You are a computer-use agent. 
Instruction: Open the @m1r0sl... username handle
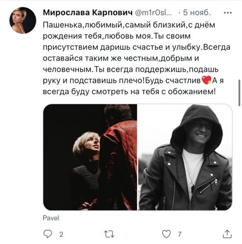coord(153,13)
